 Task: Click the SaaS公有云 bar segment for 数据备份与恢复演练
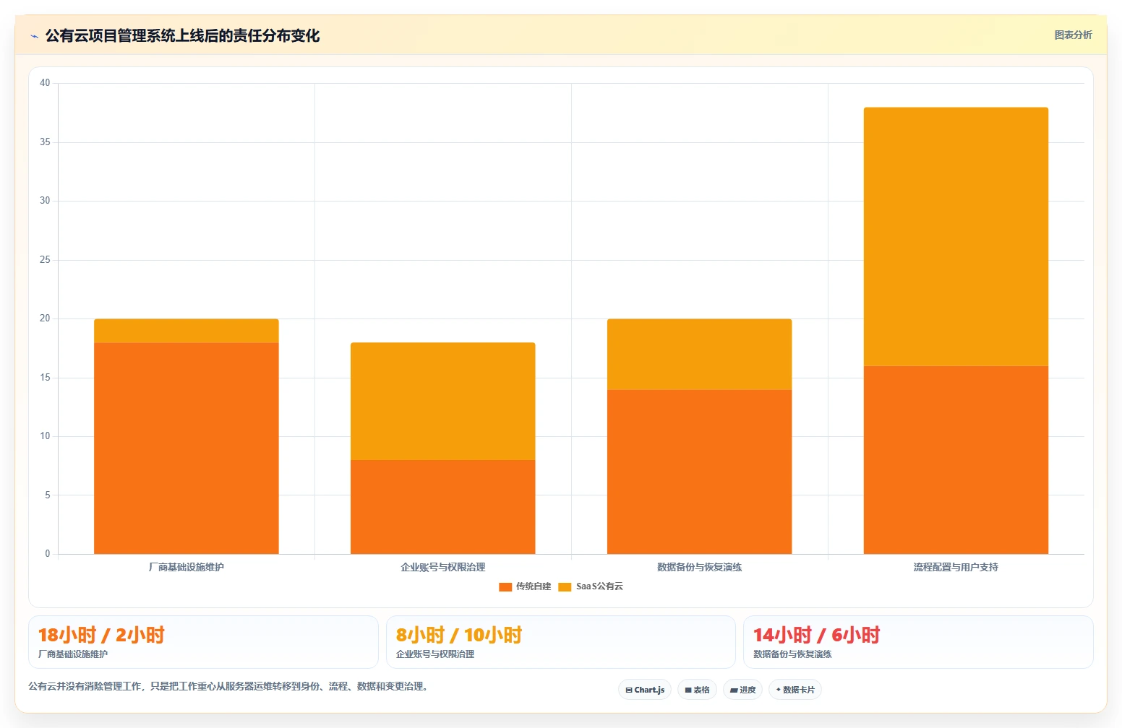point(700,355)
